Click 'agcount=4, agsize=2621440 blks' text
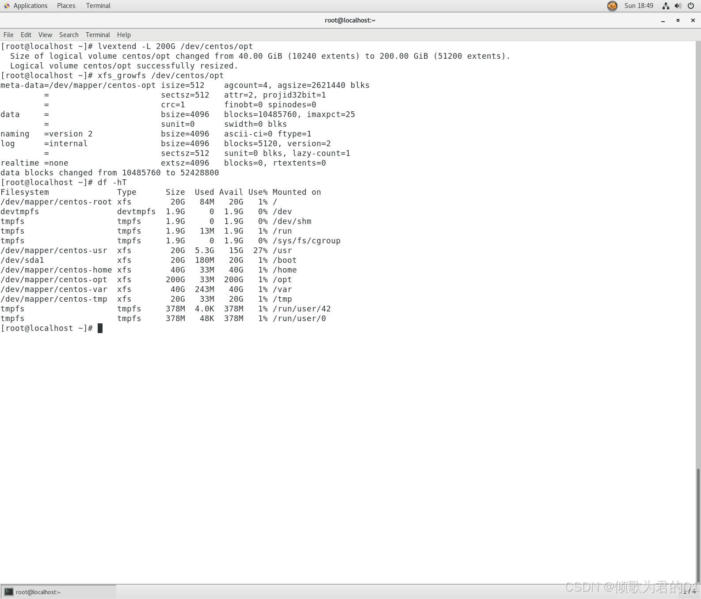Viewport: 701px width, 599px height. click(x=297, y=85)
